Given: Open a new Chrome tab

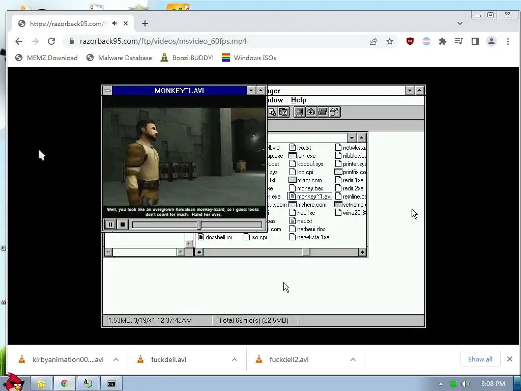Looking at the screenshot, I should click(x=145, y=23).
